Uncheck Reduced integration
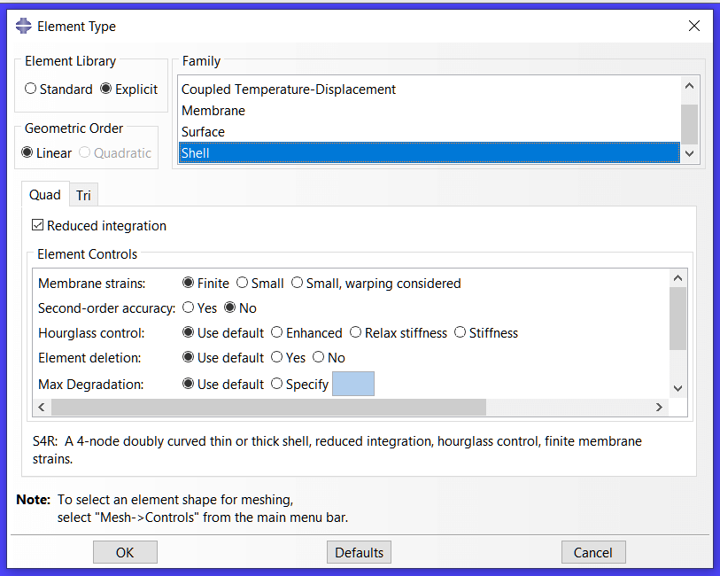 pos(38,225)
